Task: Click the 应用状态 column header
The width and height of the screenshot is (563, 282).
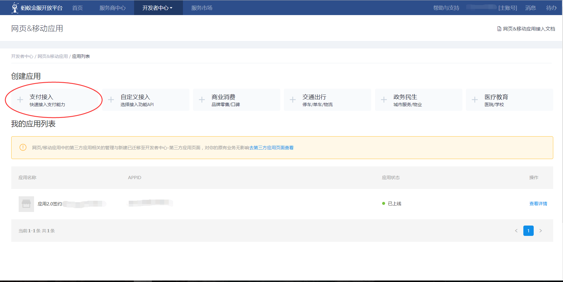Action: [391, 177]
